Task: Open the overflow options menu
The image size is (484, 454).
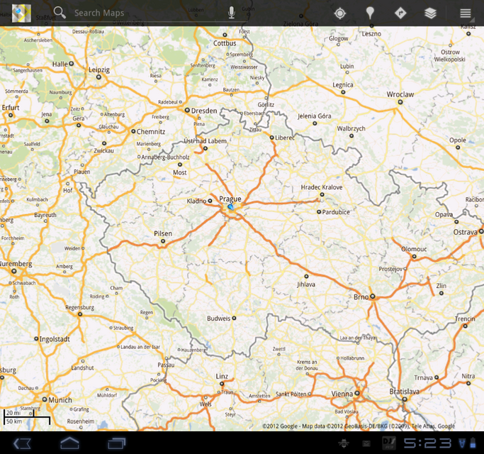Action: [465, 13]
